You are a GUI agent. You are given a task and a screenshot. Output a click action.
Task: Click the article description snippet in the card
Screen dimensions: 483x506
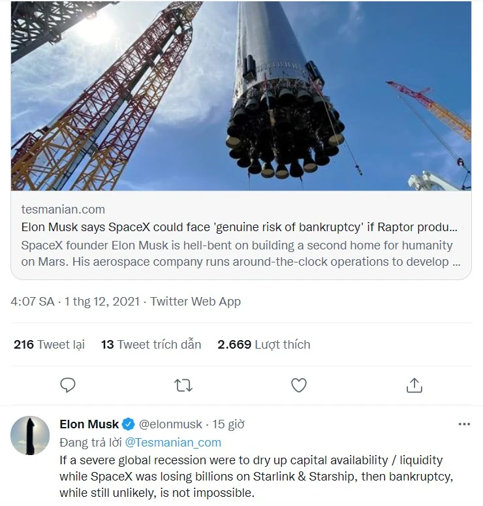(236, 253)
